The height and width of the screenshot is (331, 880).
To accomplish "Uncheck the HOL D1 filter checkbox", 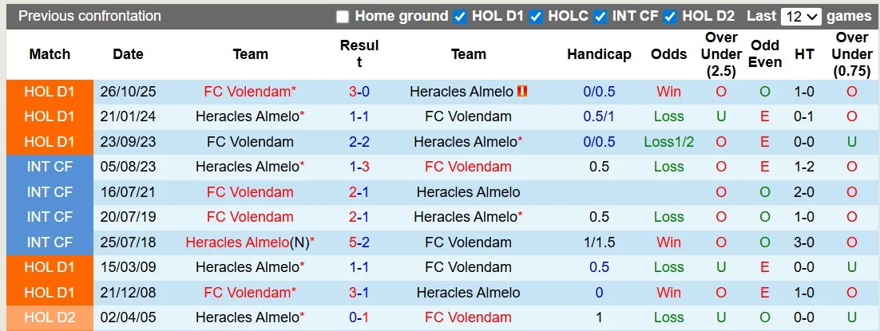I will [460, 17].
